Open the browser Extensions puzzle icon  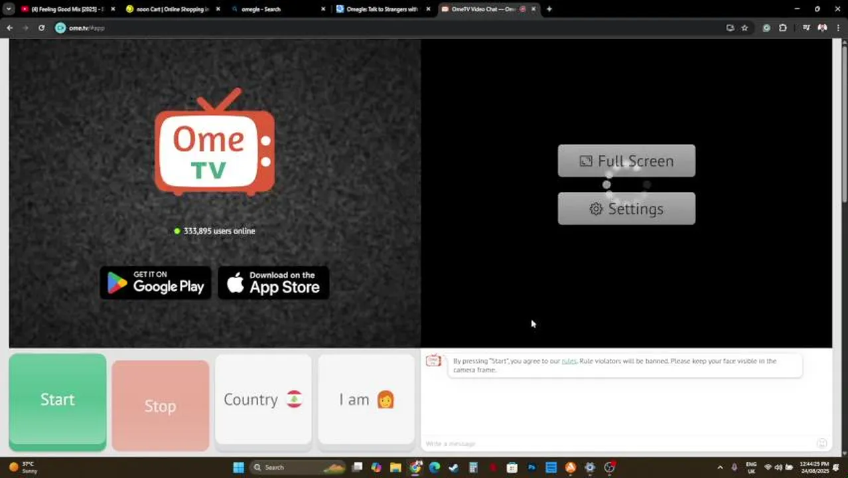point(783,28)
